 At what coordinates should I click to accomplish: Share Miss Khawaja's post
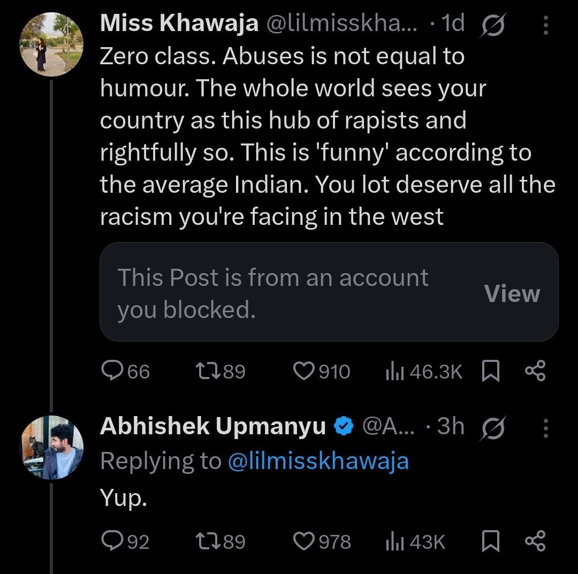(535, 371)
